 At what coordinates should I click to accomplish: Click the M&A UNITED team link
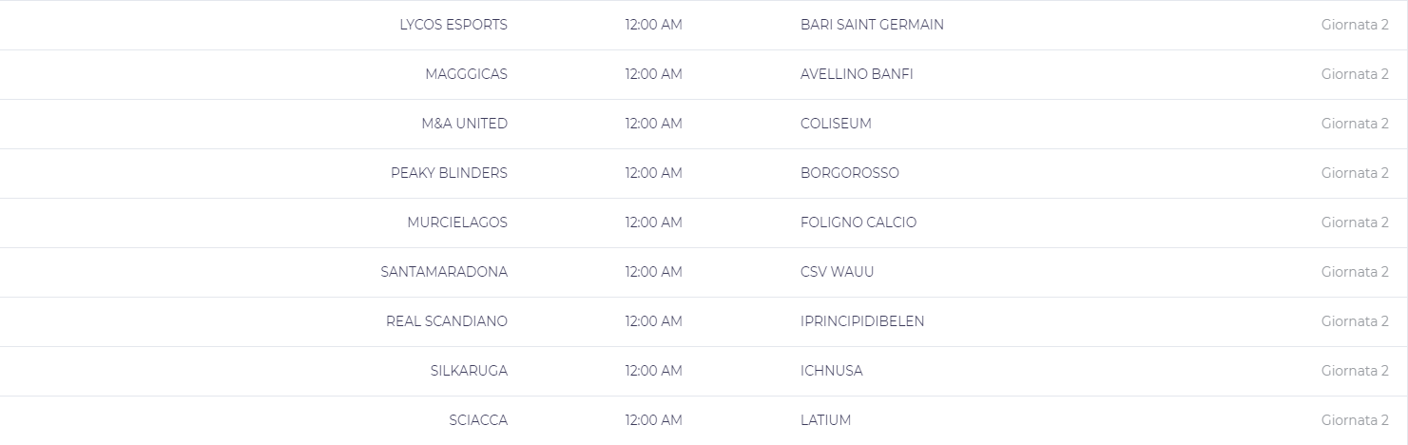[464, 124]
